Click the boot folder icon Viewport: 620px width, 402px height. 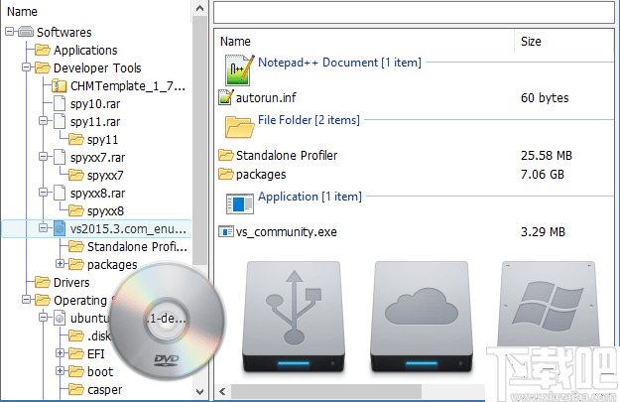click(x=76, y=371)
